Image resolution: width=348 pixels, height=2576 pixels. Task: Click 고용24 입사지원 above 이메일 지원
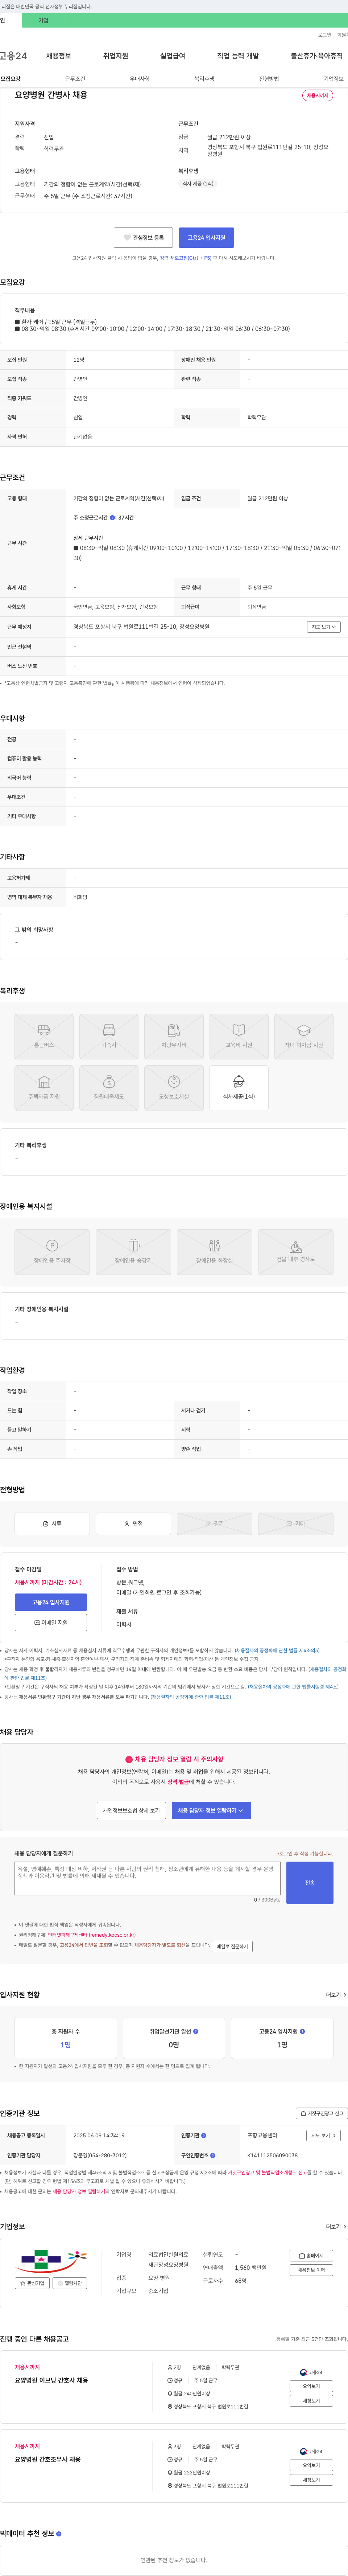point(51,1602)
